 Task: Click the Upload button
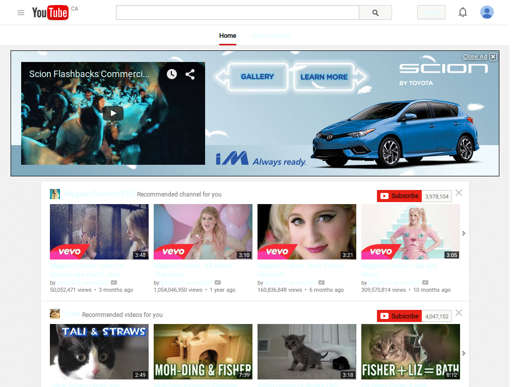click(x=431, y=13)
